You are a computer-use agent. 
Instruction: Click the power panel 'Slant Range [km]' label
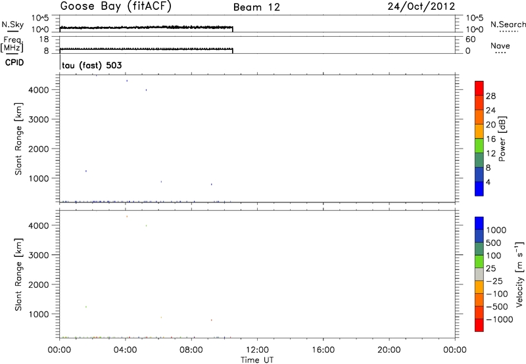[x=18, y=139]
